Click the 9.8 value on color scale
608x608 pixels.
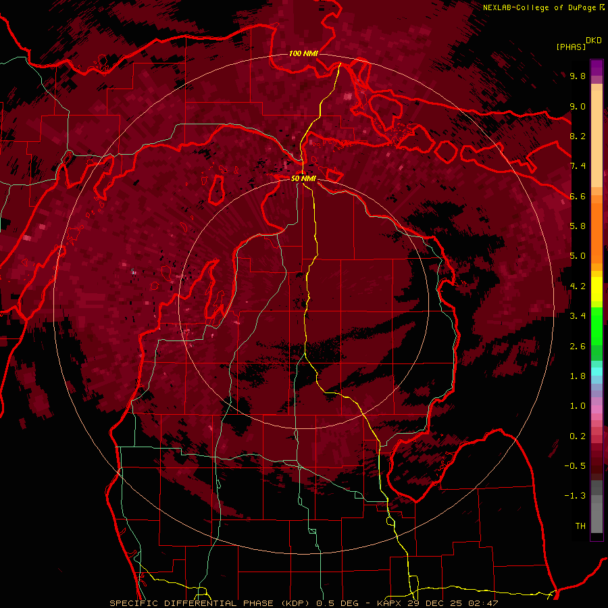click(578, 76)
